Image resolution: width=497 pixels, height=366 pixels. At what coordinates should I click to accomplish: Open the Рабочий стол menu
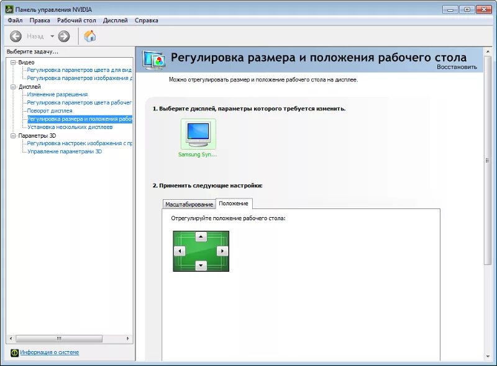tap(76, 20)
